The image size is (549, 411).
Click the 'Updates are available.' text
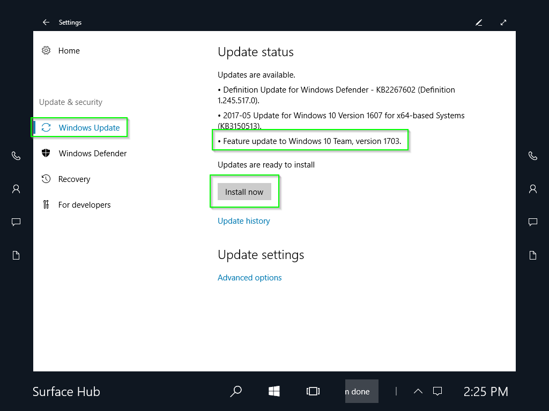pos(256,75)
